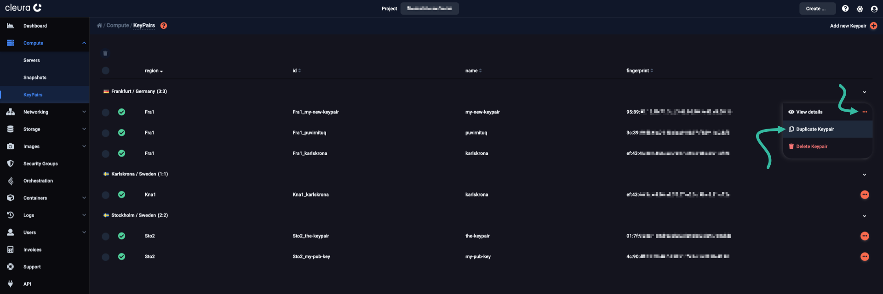
Task: Click the Users person icon in sidebar
Action: point(10,232)
